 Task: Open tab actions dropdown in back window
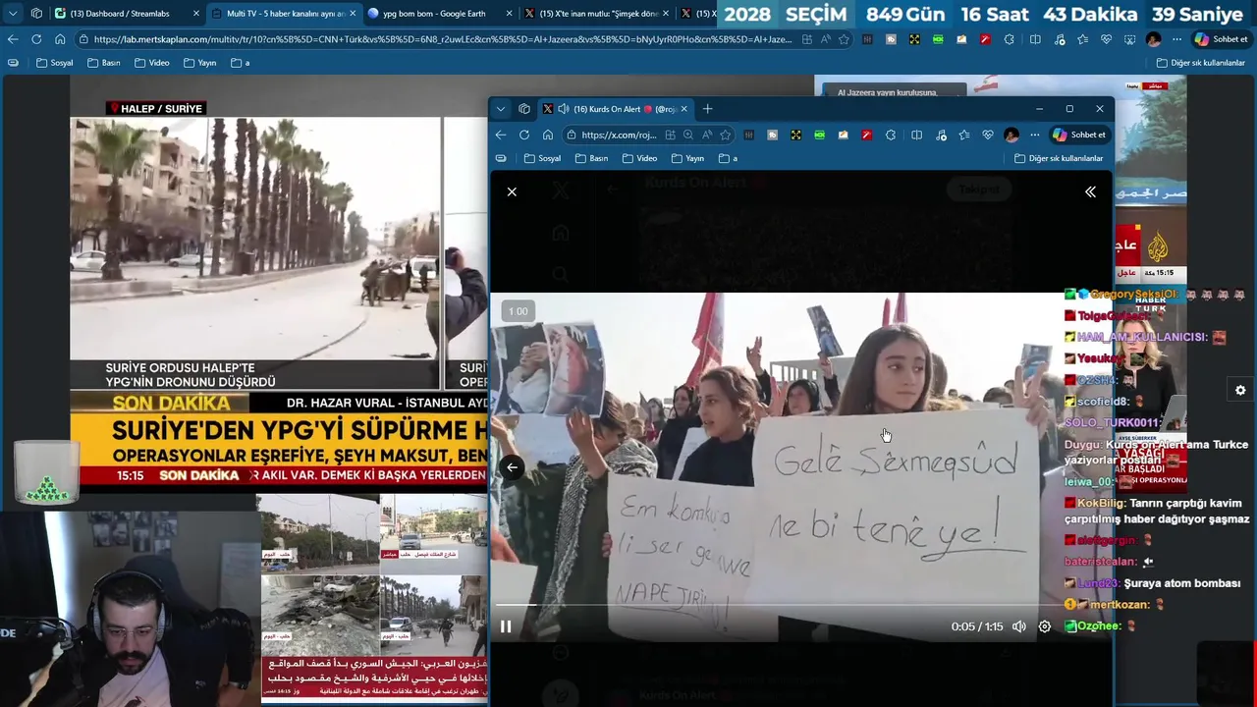click(x=13, y=14)
